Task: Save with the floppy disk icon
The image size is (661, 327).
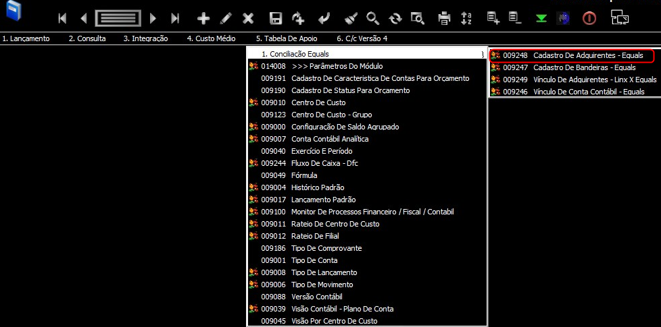Action: click(x=276, y=18)
